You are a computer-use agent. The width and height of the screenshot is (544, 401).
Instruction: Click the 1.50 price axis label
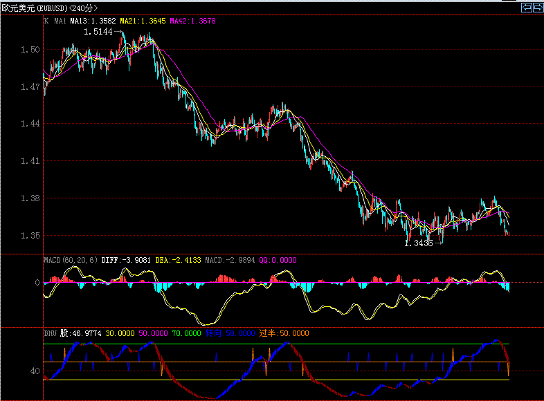pos(30,50)
